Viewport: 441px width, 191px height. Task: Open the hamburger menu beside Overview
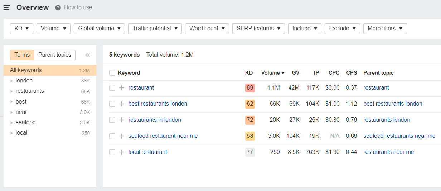coord(7,7)
